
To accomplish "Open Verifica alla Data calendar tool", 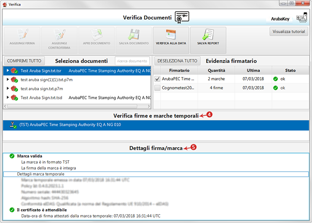I will pyautogui.click(x=171, y=34).
